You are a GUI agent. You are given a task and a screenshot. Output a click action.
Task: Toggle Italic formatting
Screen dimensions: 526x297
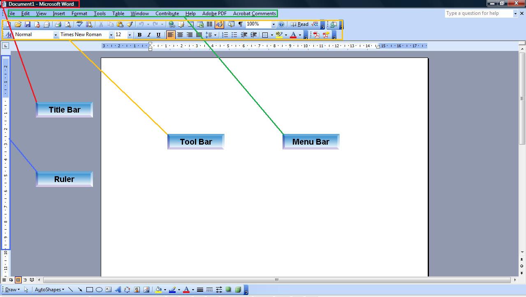click(149, 35)
